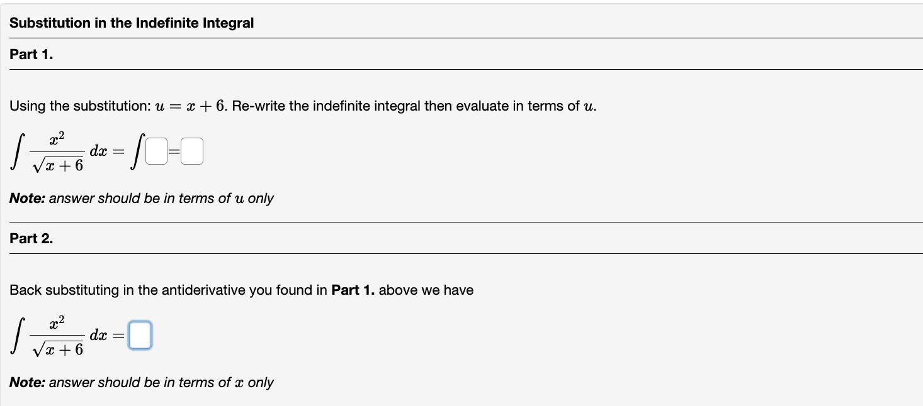Click the x squared numerator in Part 1

pos(56,140)
